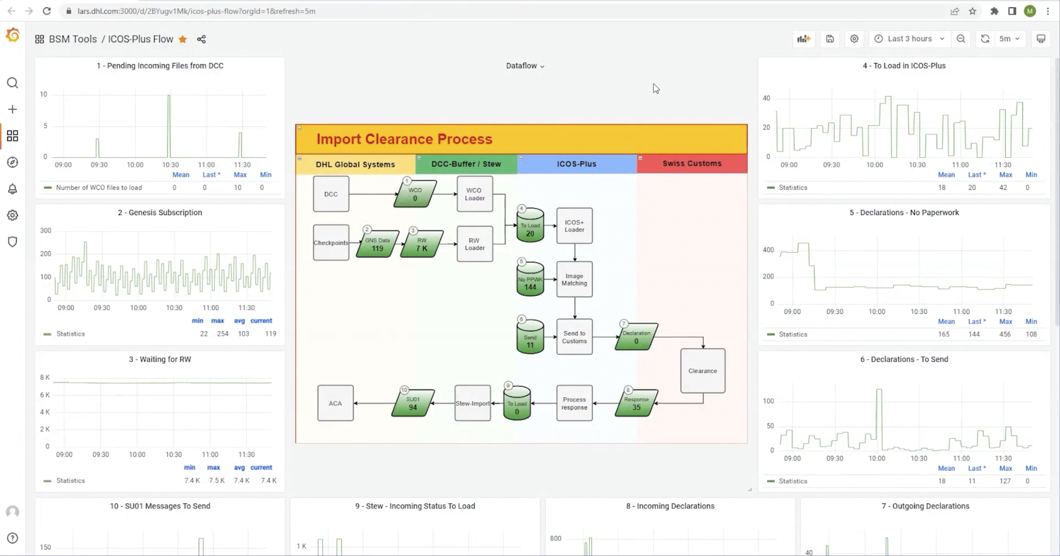Open Chrome's three-dot menu
Screen dimensions: 1060x556
[1048, 11]
